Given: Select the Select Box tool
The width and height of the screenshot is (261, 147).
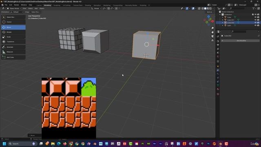Looking at the screenshot, I should 13,17.
